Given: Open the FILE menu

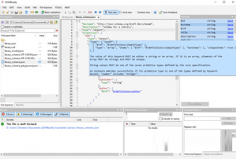Looking at the screenshot, I should coord(4,7).
